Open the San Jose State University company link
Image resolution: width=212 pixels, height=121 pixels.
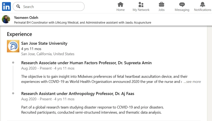pos(44,43)
